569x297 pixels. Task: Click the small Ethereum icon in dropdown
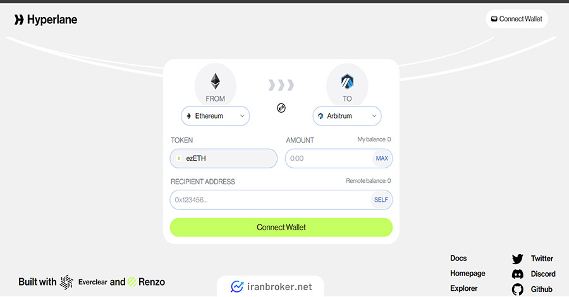(188, 116)
